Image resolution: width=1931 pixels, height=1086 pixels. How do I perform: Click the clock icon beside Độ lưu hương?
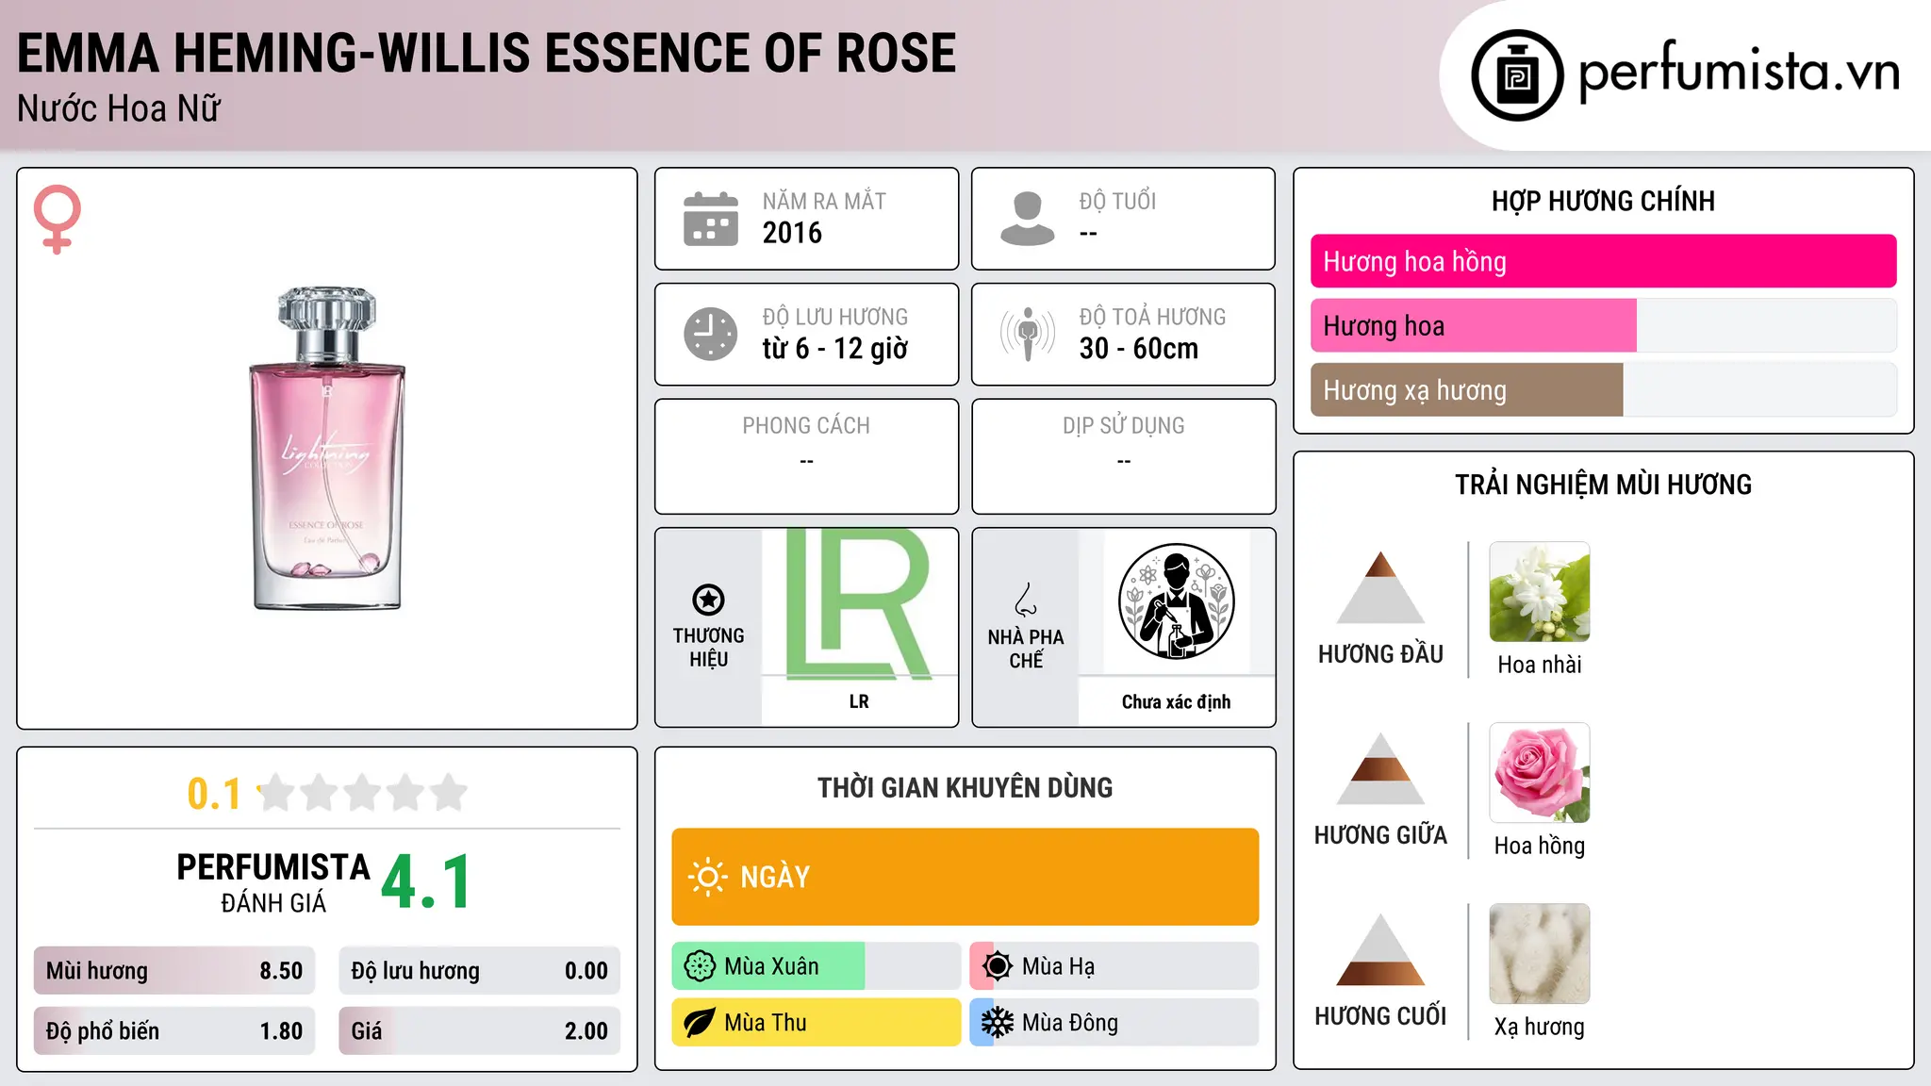pos(710,334)
